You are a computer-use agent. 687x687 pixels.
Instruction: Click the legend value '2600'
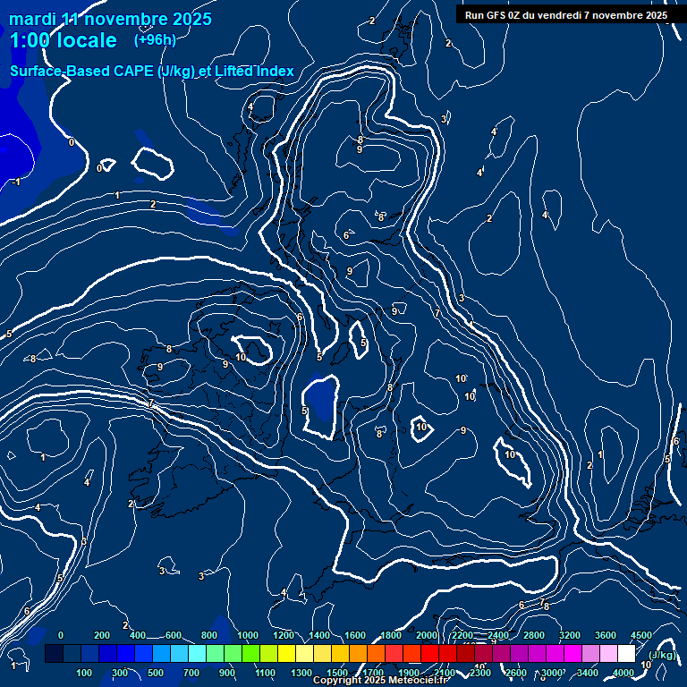point(516,673)
